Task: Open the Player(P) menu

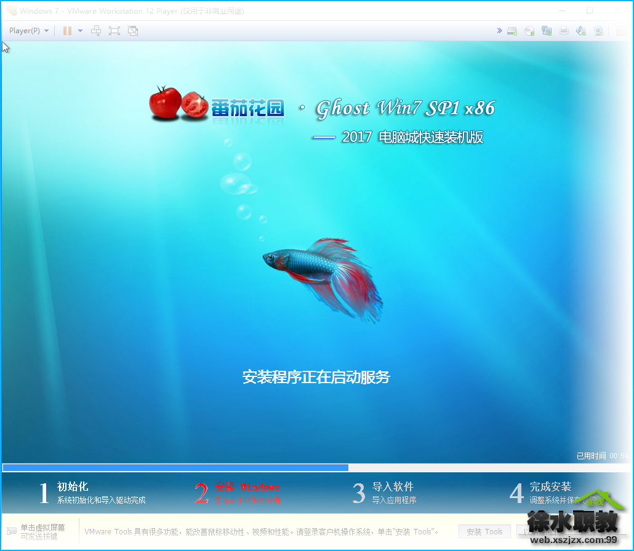Action: pyautogui.click(x=29, y=31)
